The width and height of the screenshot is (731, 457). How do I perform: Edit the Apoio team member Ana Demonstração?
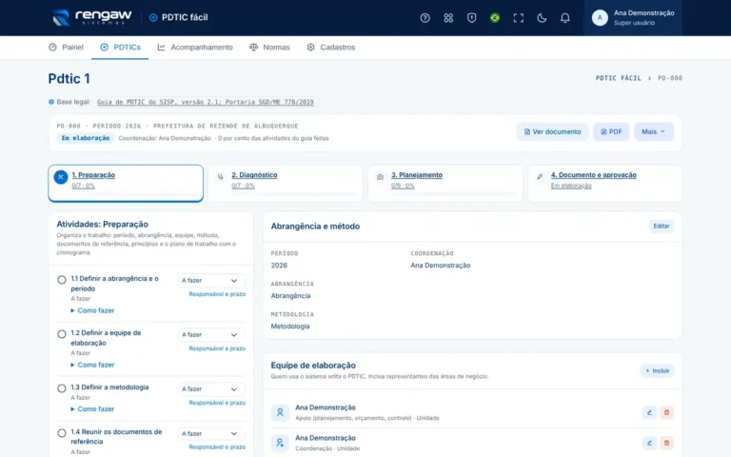[x=649, y=412]
